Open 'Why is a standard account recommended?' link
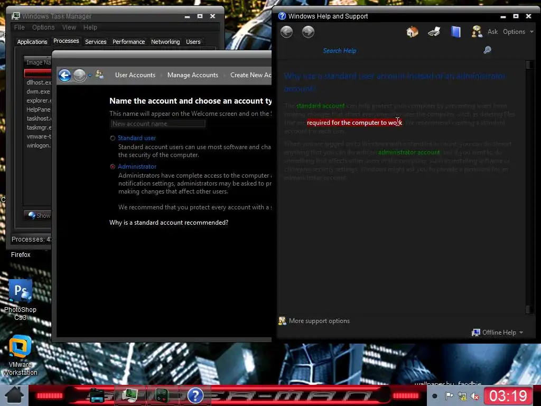Image resolution: width=541 pixels, height=406 pixels. [169, 223]
